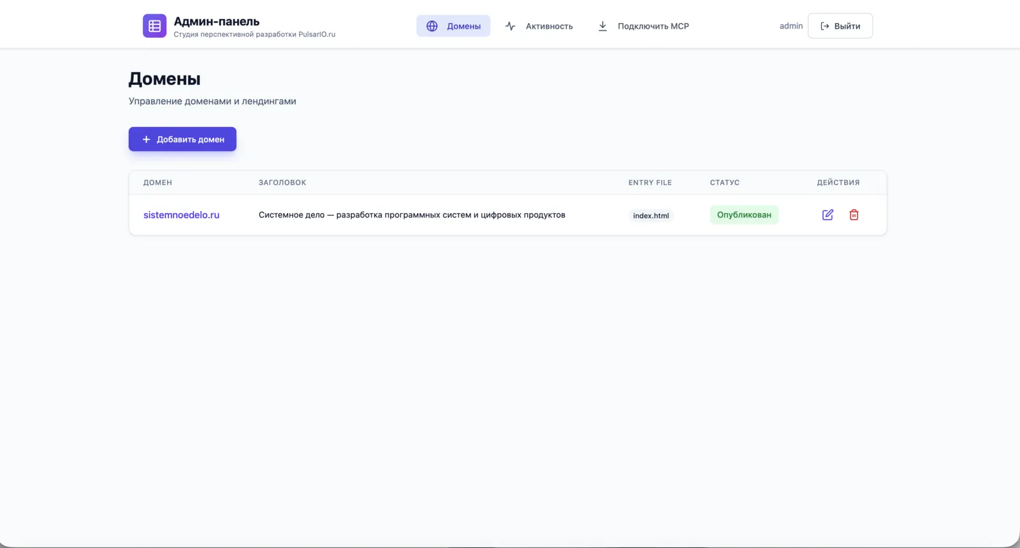
Task: Click the admin username label
Action: [790, 26]
